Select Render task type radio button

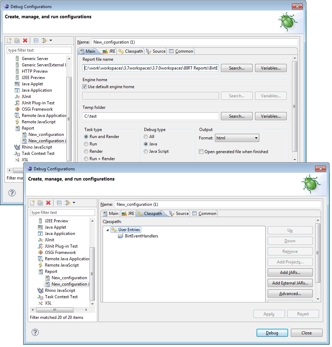pyautogui.click(x=86, y=151)
